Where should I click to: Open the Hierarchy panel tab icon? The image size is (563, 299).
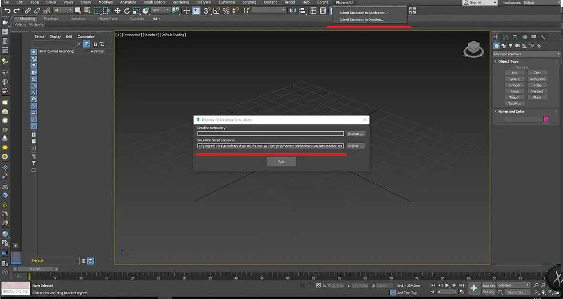[x=515, y=37]
